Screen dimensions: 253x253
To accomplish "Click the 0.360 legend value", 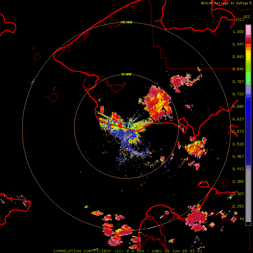I will (x=238, y=182).
